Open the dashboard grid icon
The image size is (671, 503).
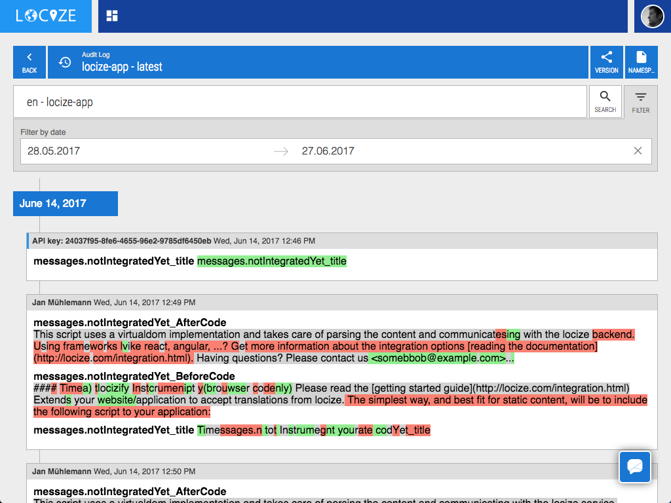[112, 16]
